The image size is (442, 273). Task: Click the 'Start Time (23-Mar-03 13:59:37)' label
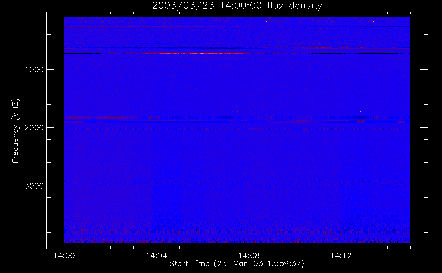click(x=237, y=264)
